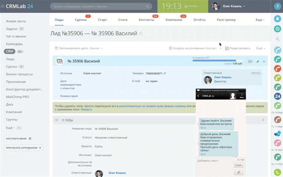283x177 pixels.
Task: Click the gear icon beside Настроить меню
Action: click(30, 139)
